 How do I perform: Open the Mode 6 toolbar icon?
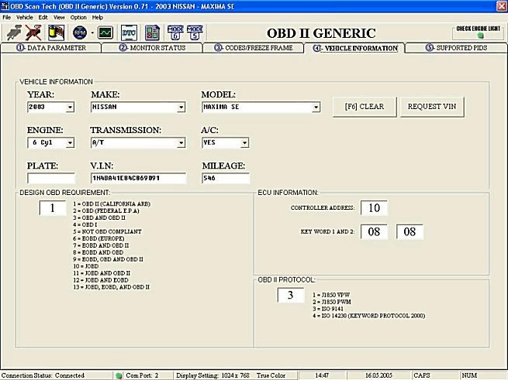(x=175, y=33)
